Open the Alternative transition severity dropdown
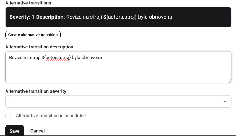 coord(118,101)
